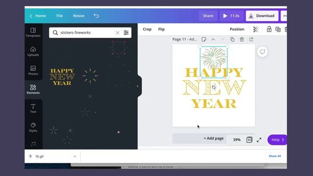Duplicate the selected element from toolbar
Viewport: 313px width, 176px height.
[278, 29]
